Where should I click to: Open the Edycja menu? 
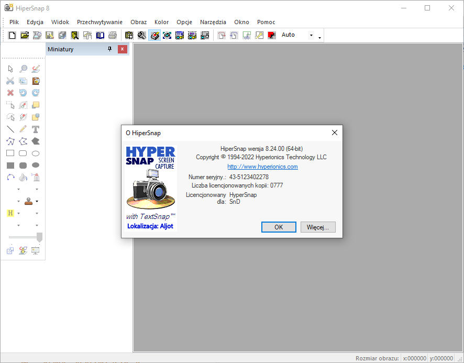point(35,22)
